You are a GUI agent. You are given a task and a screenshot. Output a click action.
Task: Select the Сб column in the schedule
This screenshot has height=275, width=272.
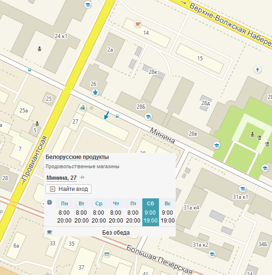[x=151, y=212]
